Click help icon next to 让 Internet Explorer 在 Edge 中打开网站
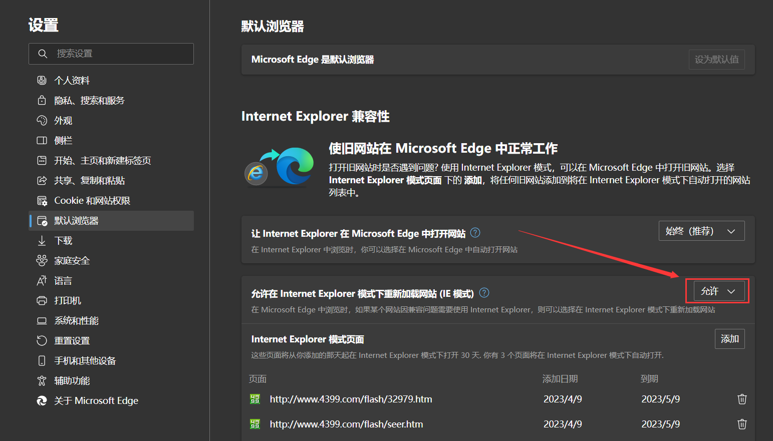This screenshot has width=773, height=441. coord(475,233)
